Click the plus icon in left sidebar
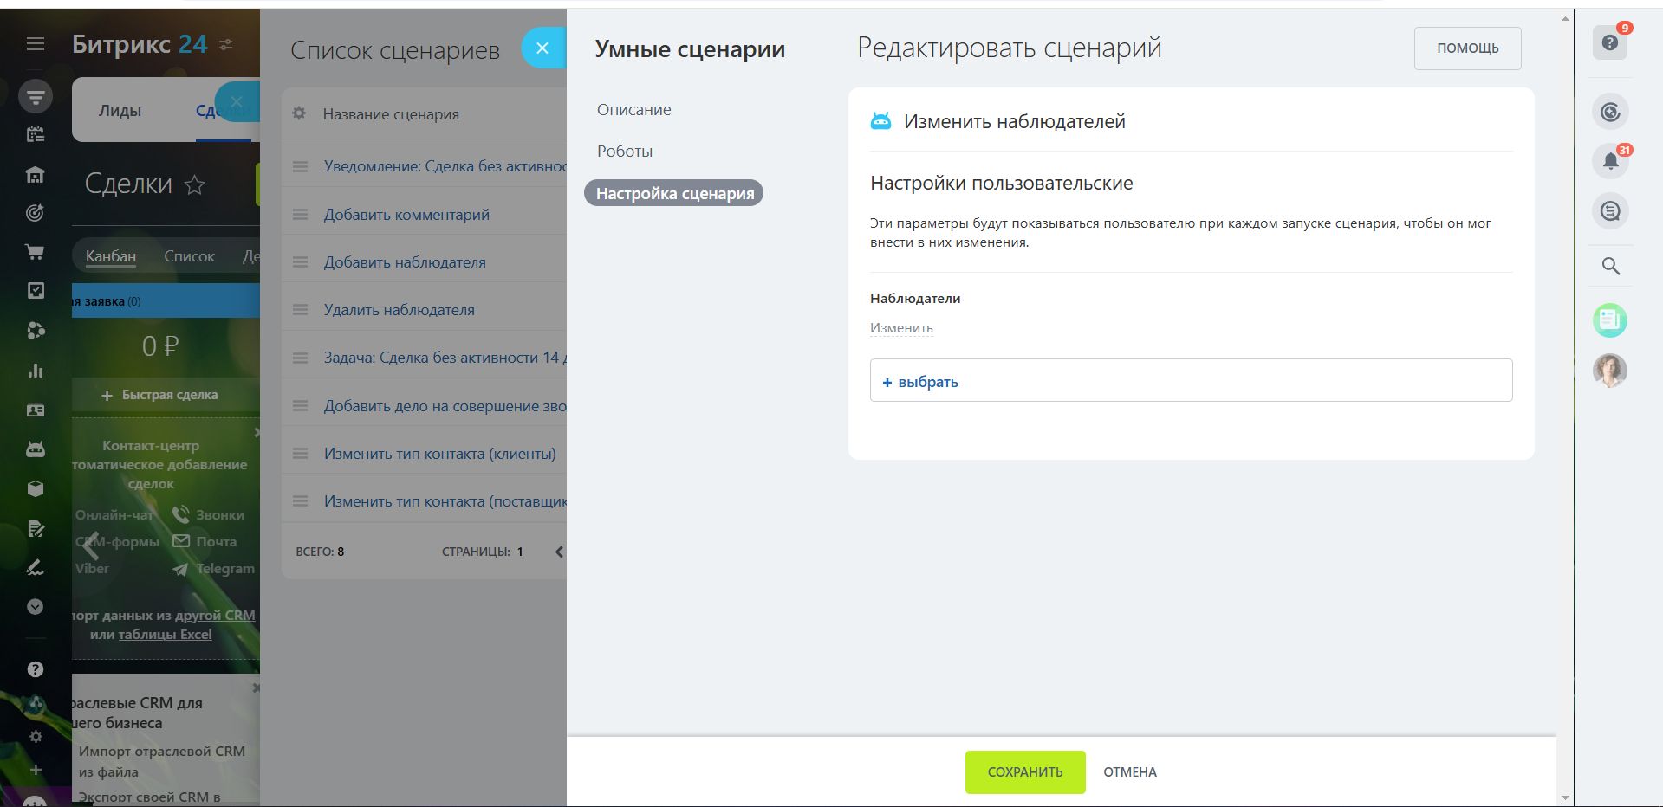1663x807 pixels. [x=36, y=770]
